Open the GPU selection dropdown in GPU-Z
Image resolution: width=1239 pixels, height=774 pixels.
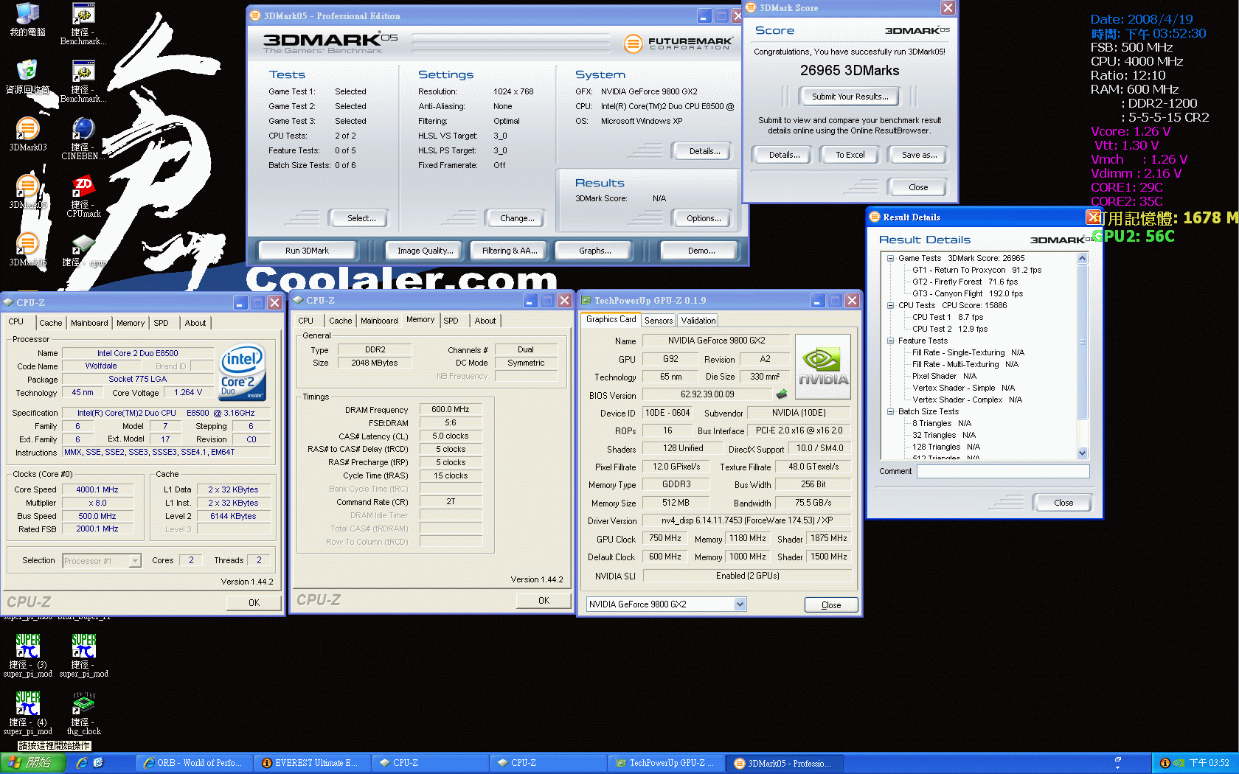click(x=740, y=604)
